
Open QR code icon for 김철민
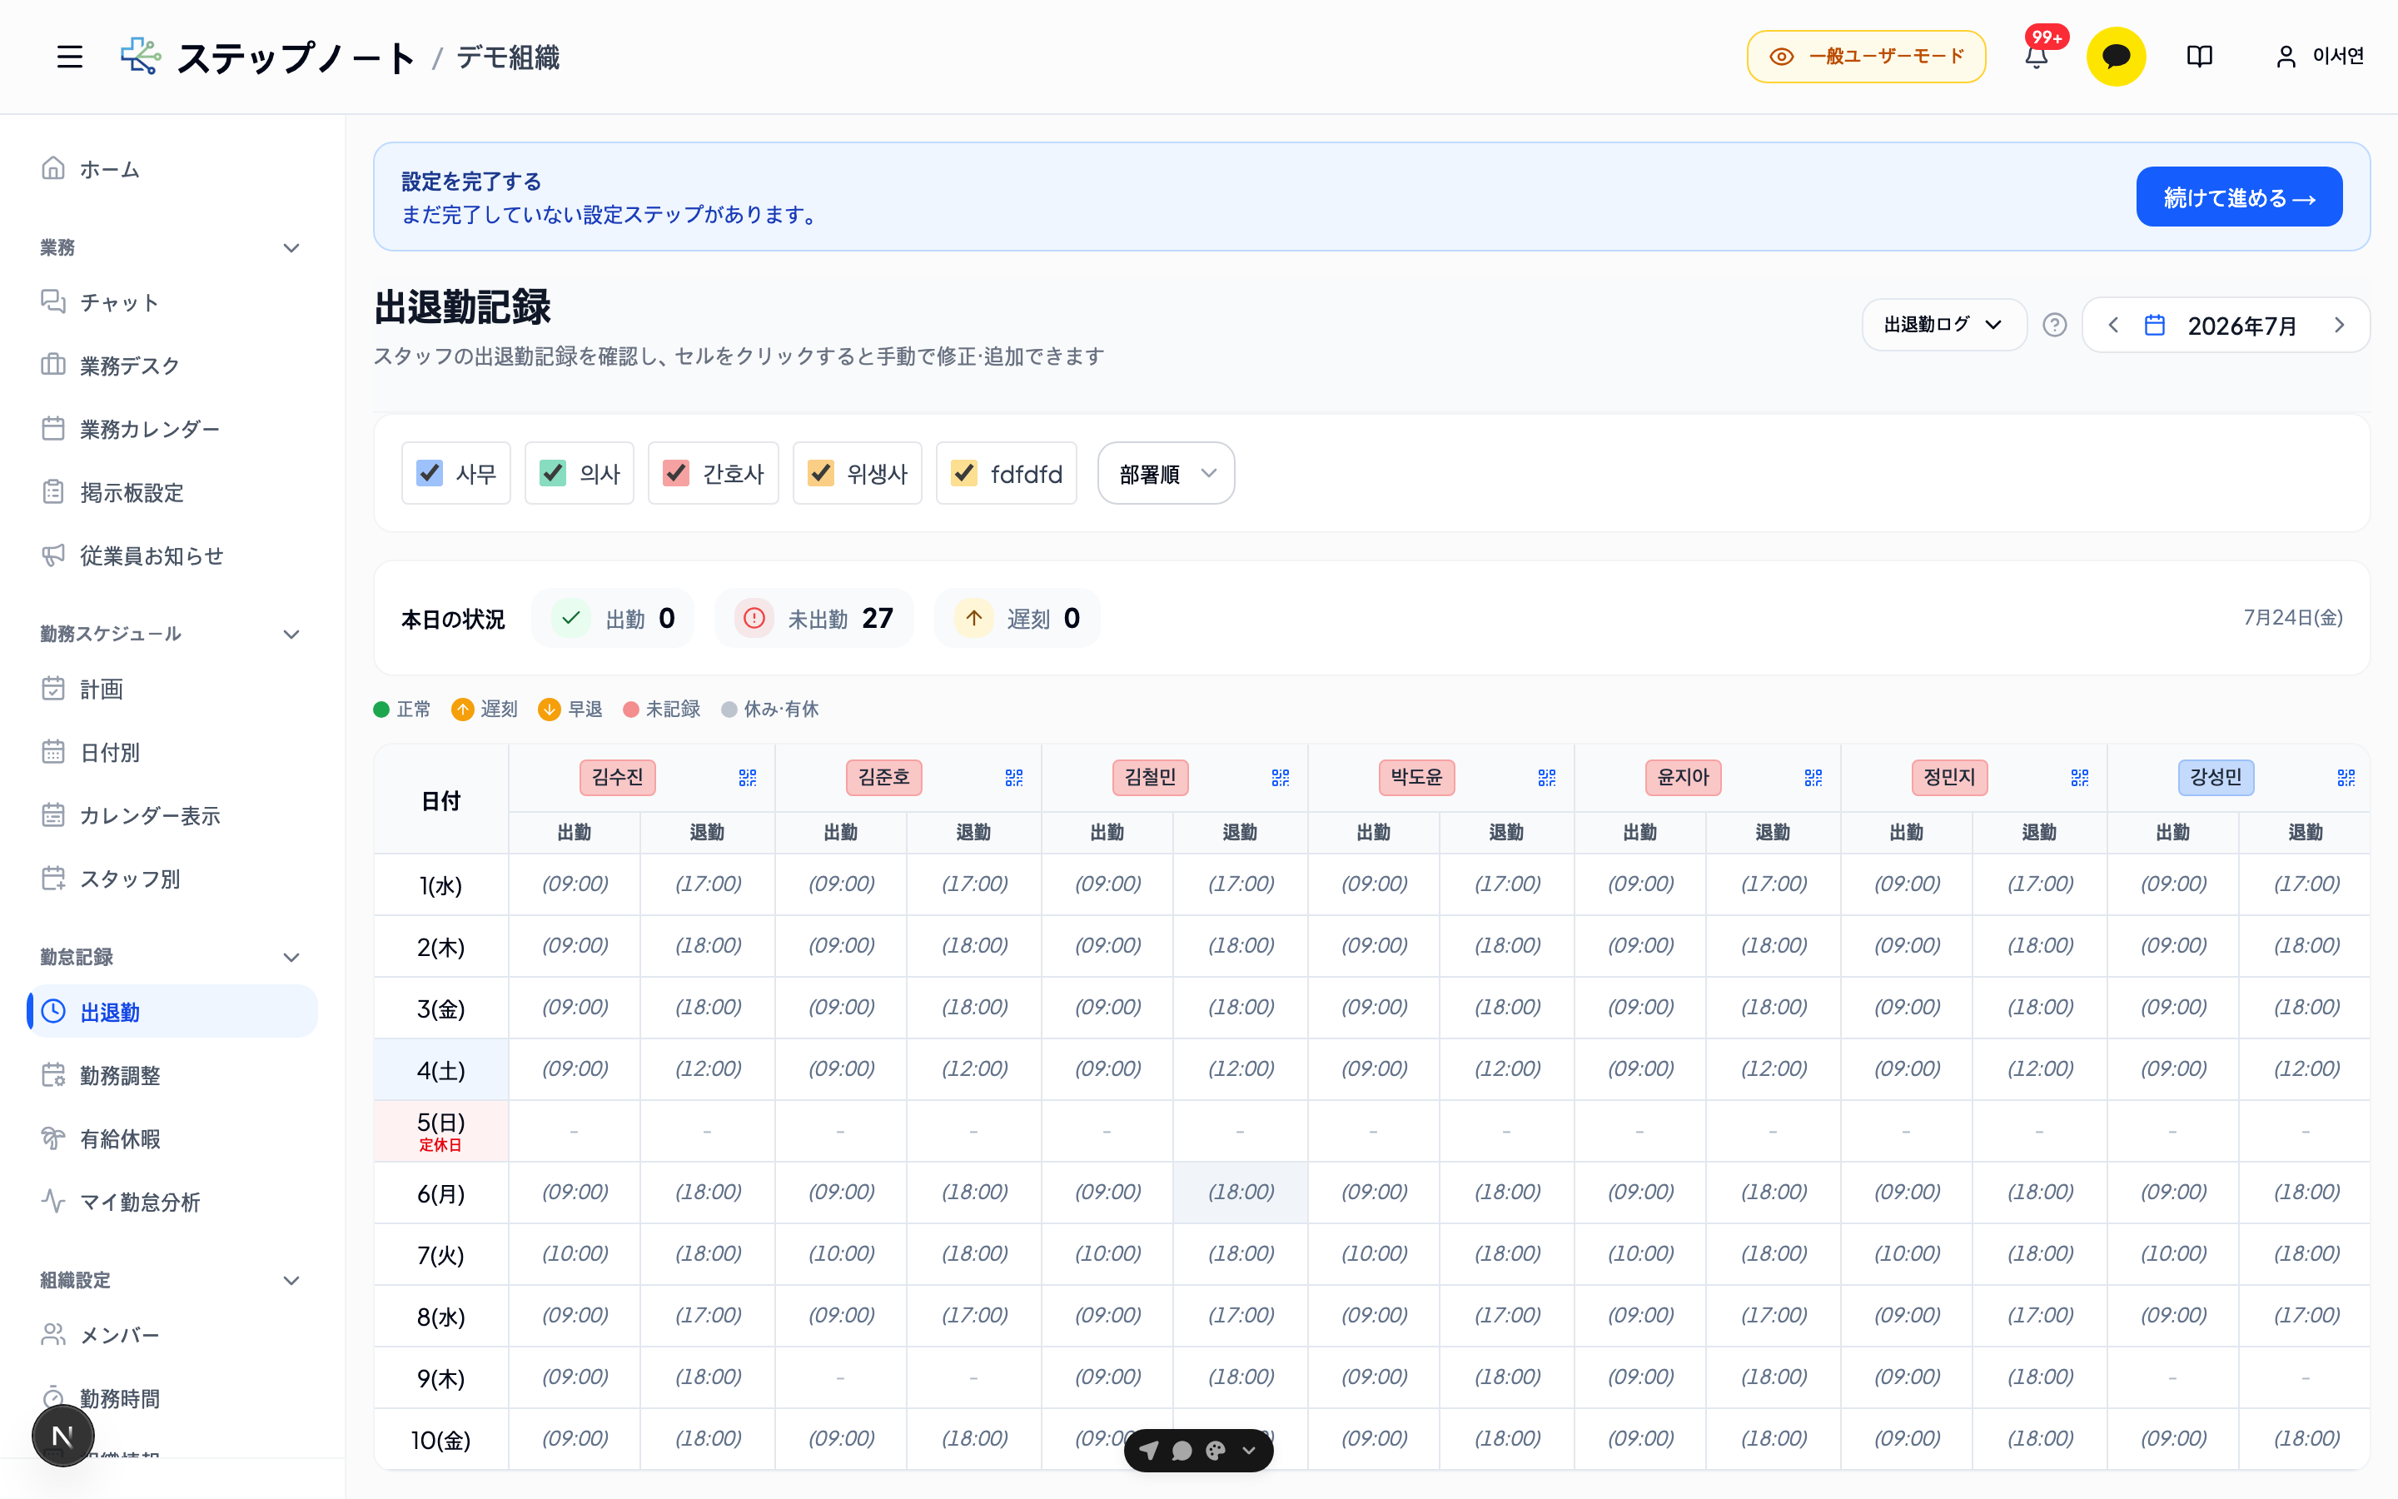tap(1281, 777)
